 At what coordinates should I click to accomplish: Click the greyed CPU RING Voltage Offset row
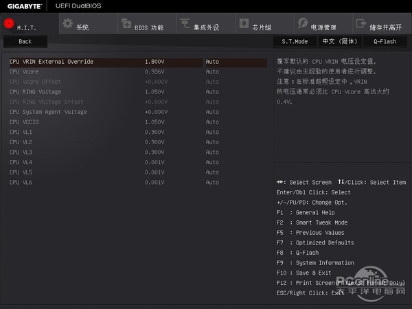[x=138, y=102]
